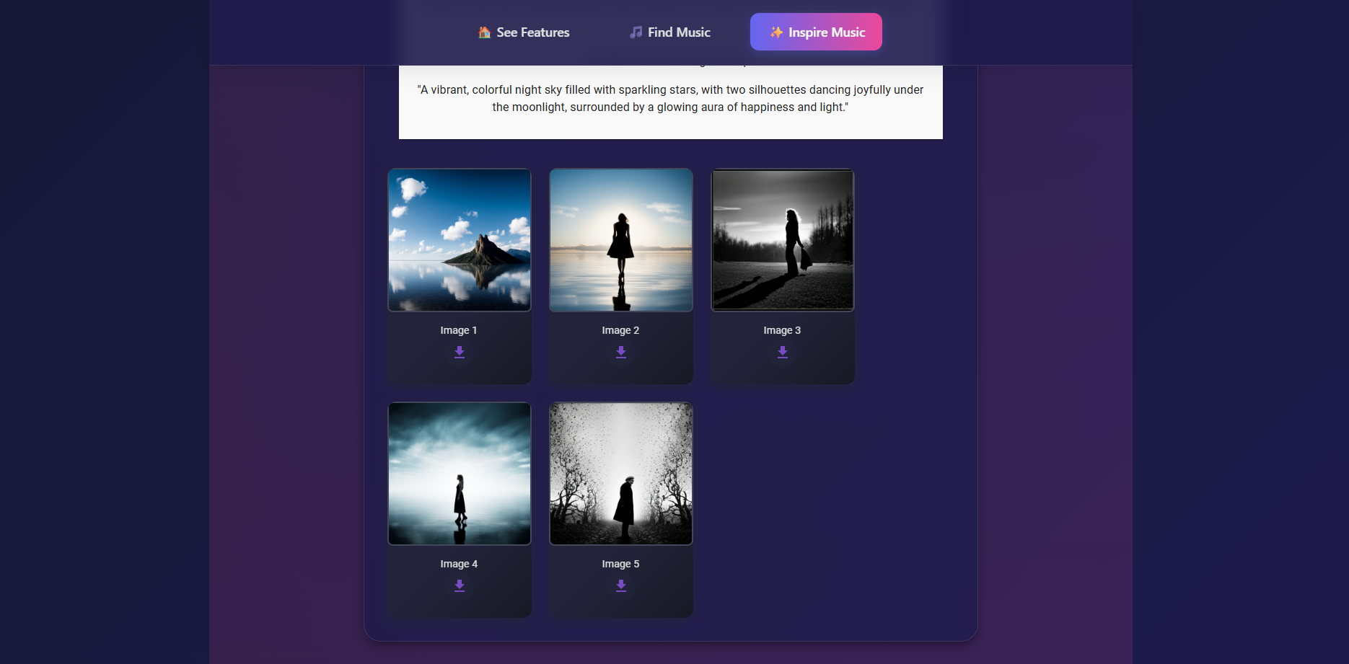This screenshot has height=664, width=1349.
Task: Open the misty teal sky silhouette thumbnail
Action: [x=460, y=474]
